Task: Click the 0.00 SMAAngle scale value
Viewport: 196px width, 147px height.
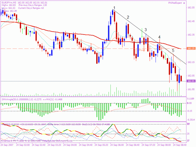Action: (189, 103)
